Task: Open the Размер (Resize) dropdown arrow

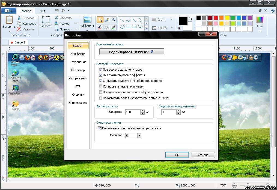Action: (76, 23)
